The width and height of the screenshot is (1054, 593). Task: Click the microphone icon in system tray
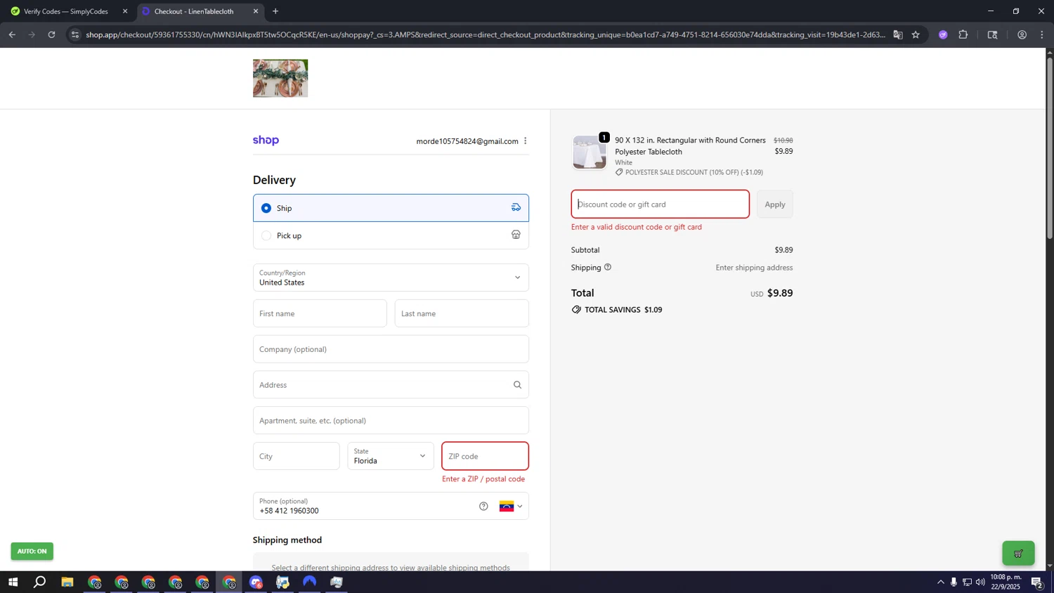[x=954, y=582]
